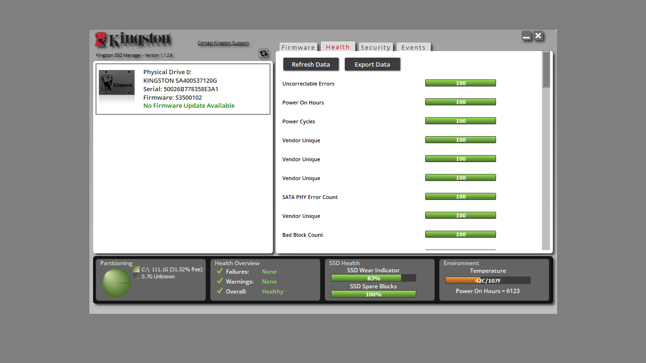Click the 'Power Cycles' label

(x=298, y=121)
